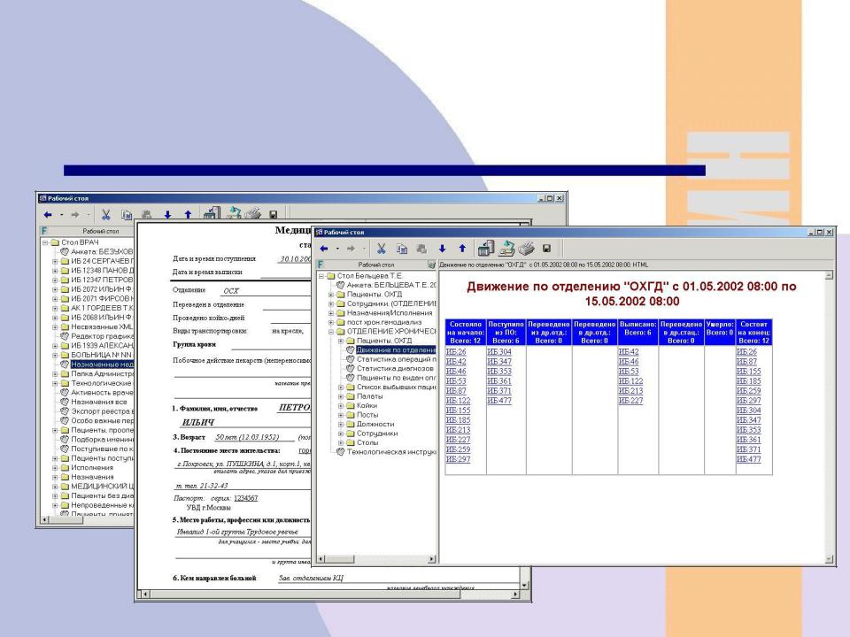
Task: Open ИБ:304 link in Поступило column
Action: [498, 351]
